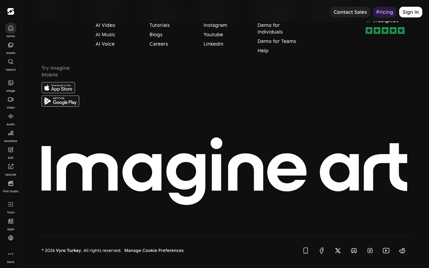Open the Youtube text link

tap(213, 35)
